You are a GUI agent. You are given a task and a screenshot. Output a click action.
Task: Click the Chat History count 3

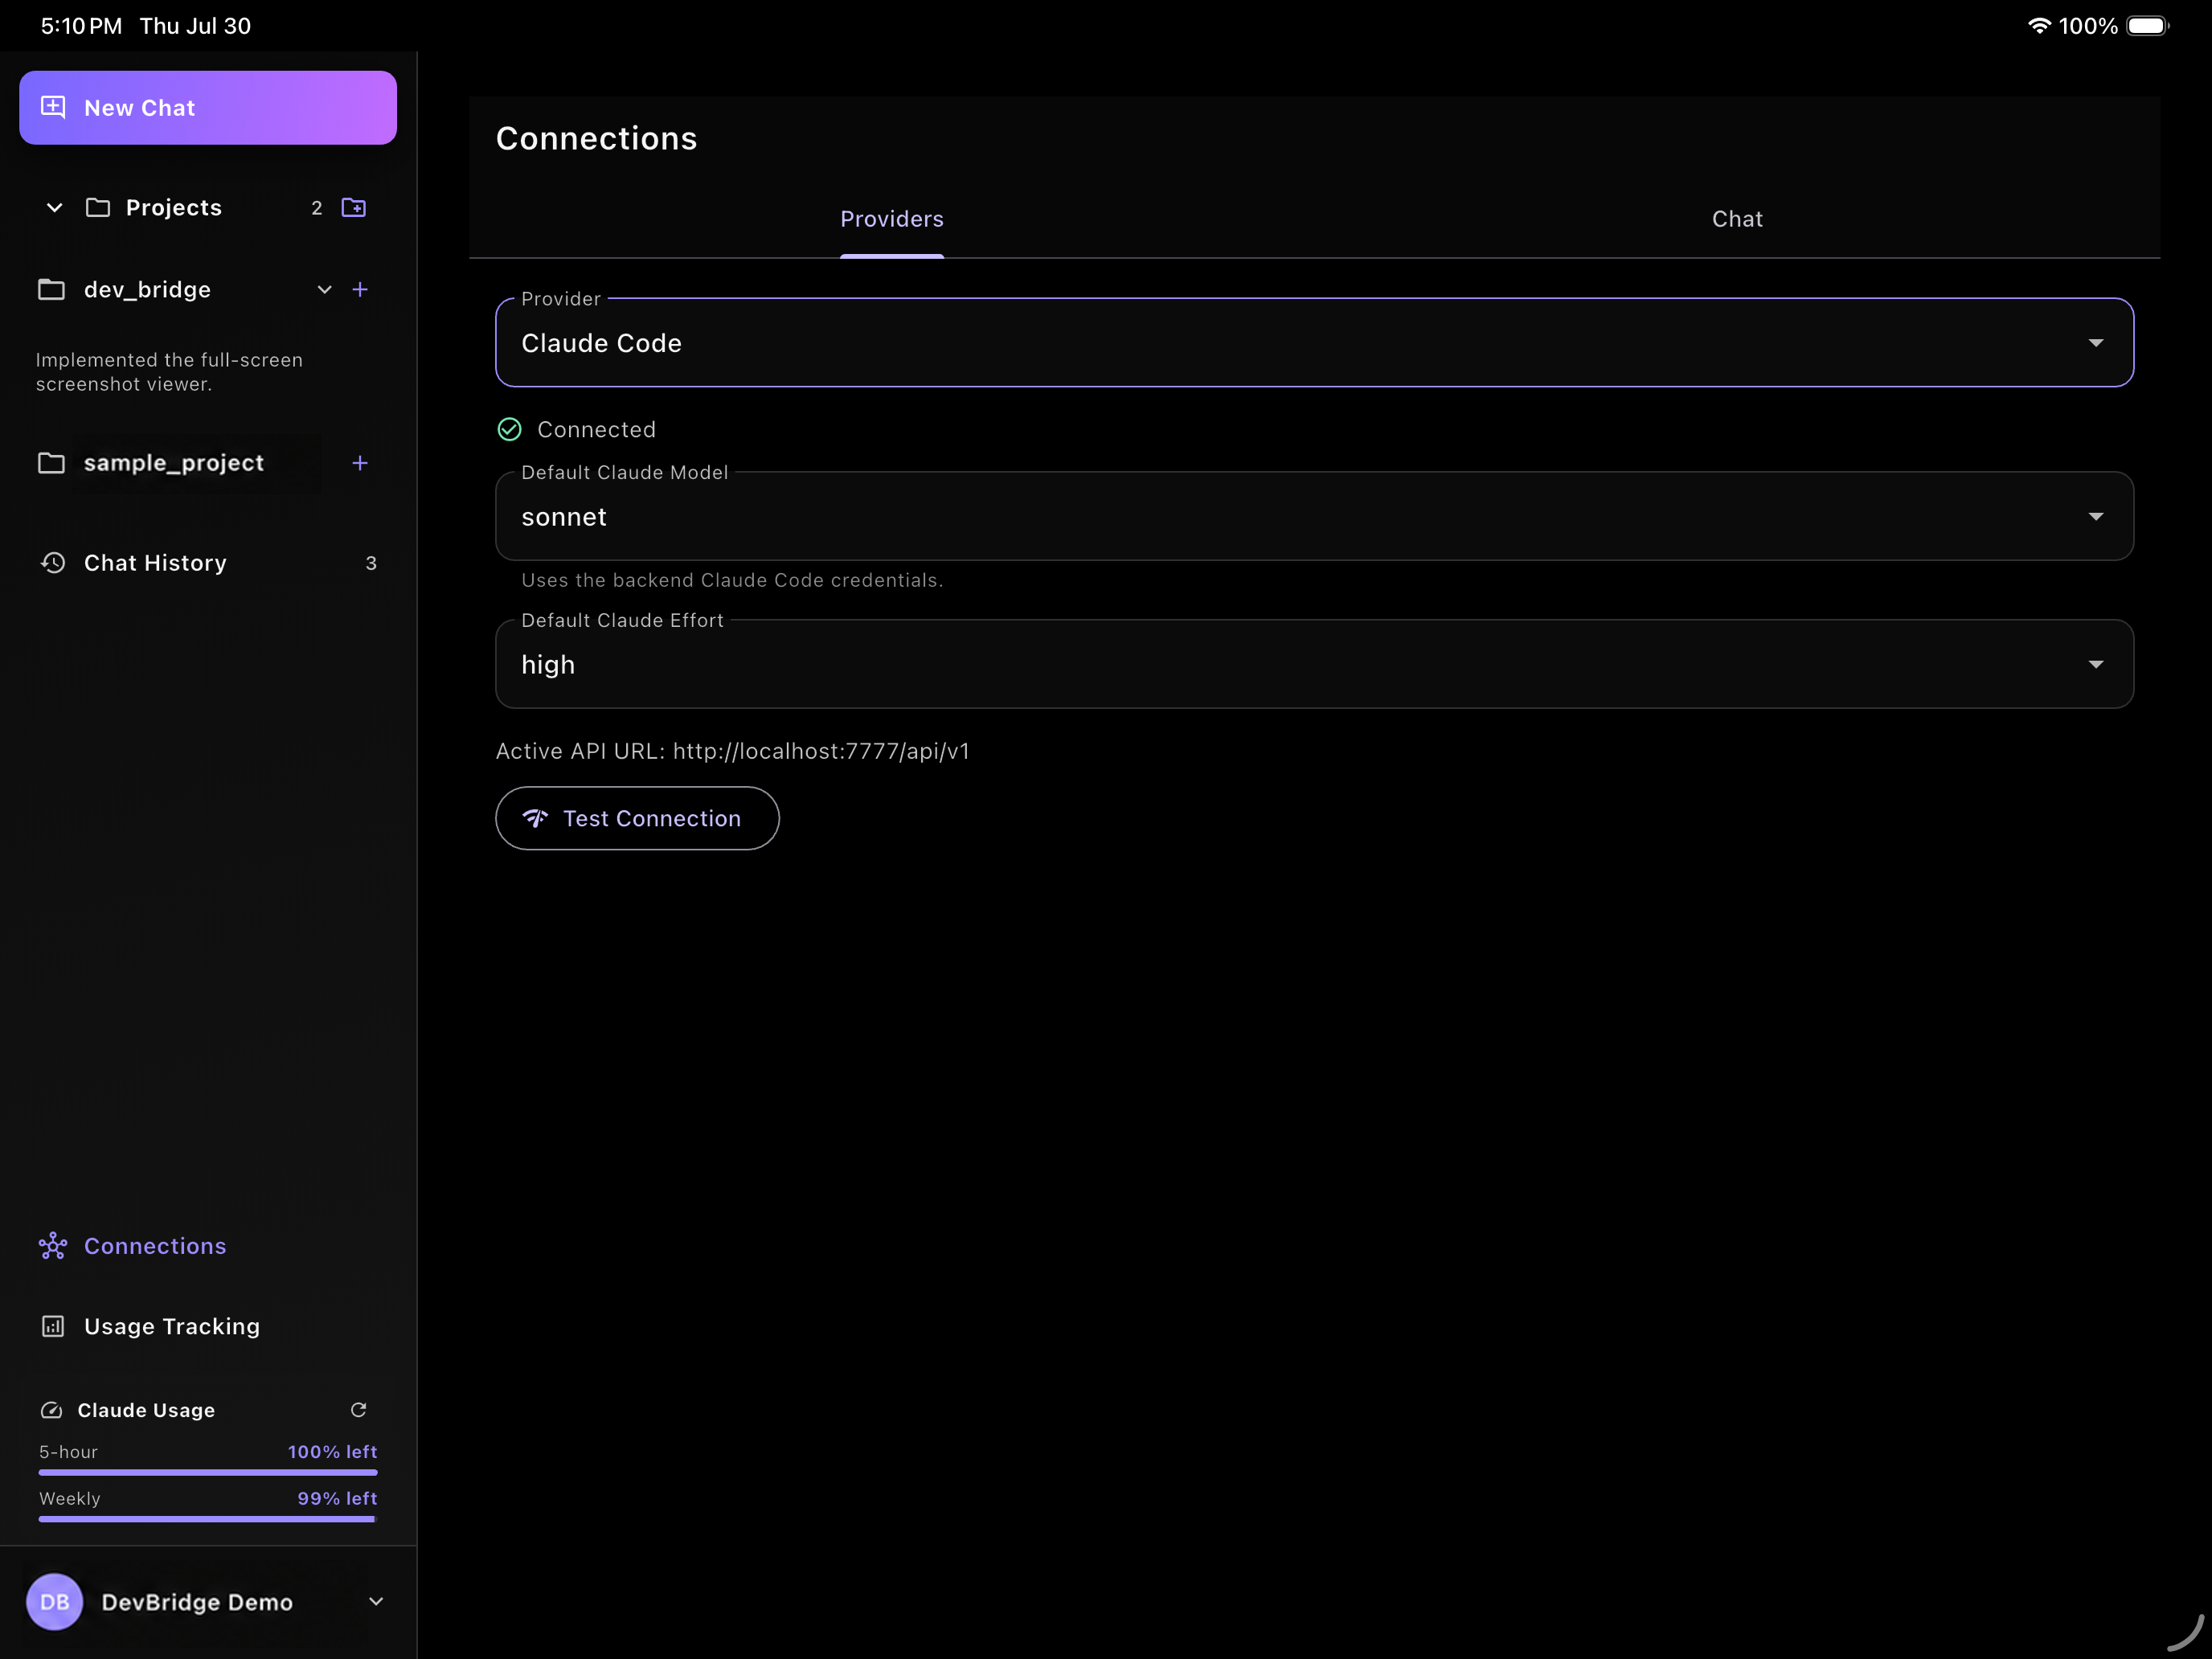pyautogui.click(x=371, y=563)
